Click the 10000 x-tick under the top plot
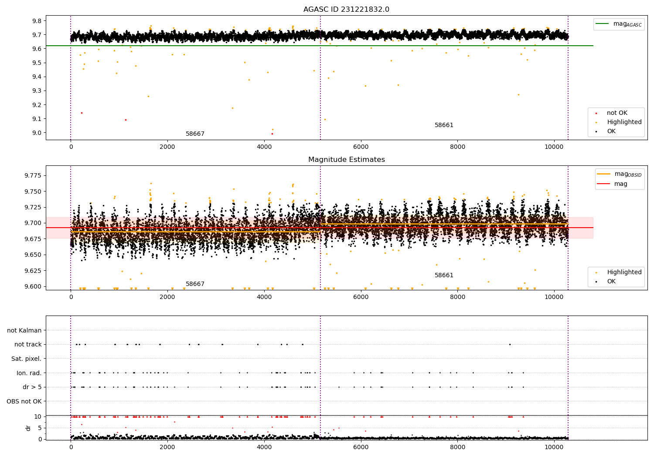This screenshot has width=654, height=457. [x=554, y=147]
